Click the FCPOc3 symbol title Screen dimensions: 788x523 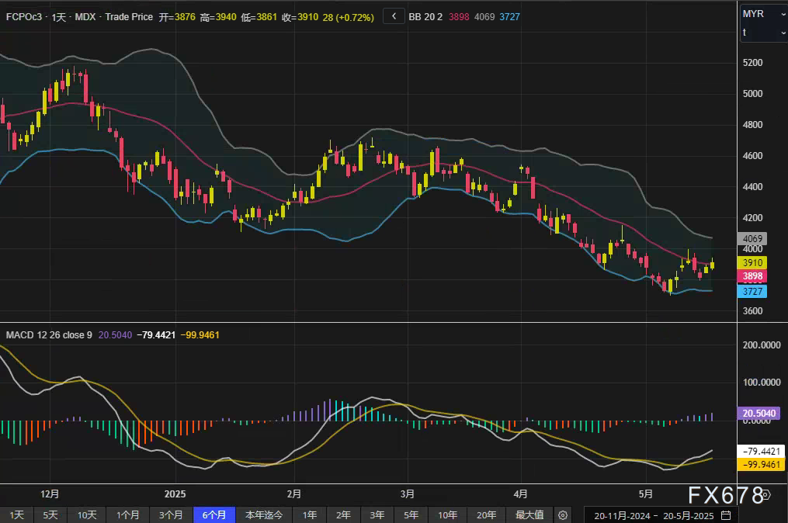[25, 16]
